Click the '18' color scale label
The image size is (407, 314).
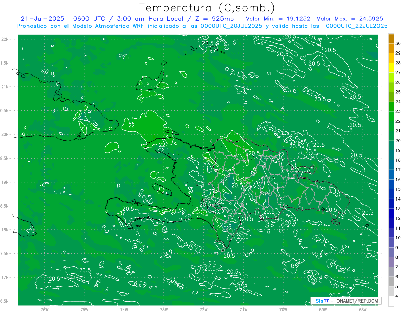398,160
